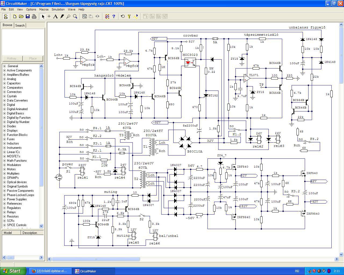
Task: Click the Reset simulation icon
Action: coord(123,16)
